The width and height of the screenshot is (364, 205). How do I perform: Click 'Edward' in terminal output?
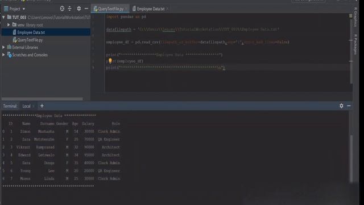tap(24, 155)
